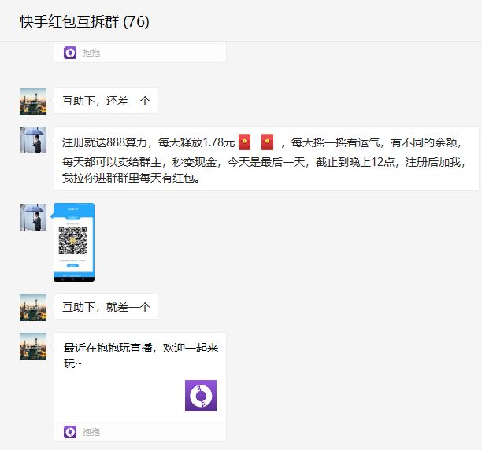
Task: Select the 注册就送888算力 promotion message
Action: 266,159
